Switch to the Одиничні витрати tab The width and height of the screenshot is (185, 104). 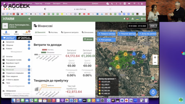click(x=70, y=32)
